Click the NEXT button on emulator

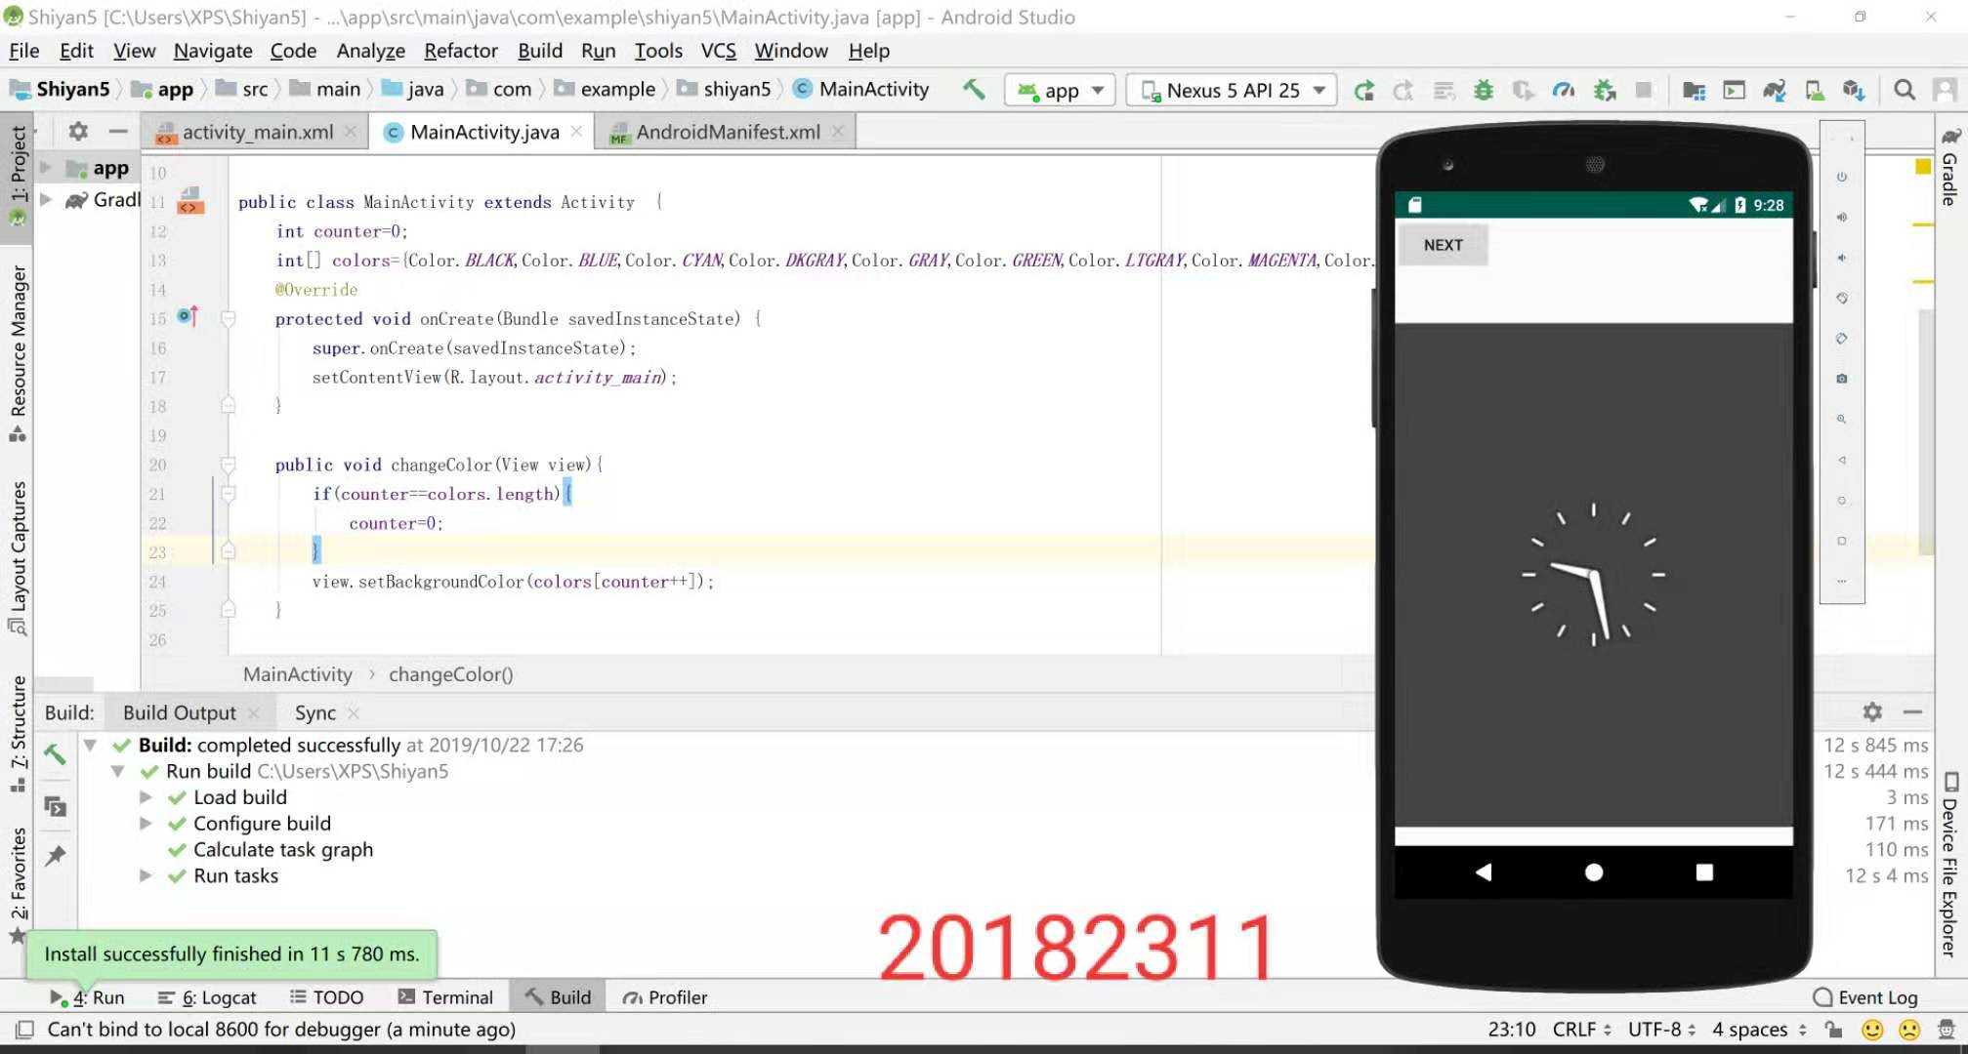(1443, 243)
